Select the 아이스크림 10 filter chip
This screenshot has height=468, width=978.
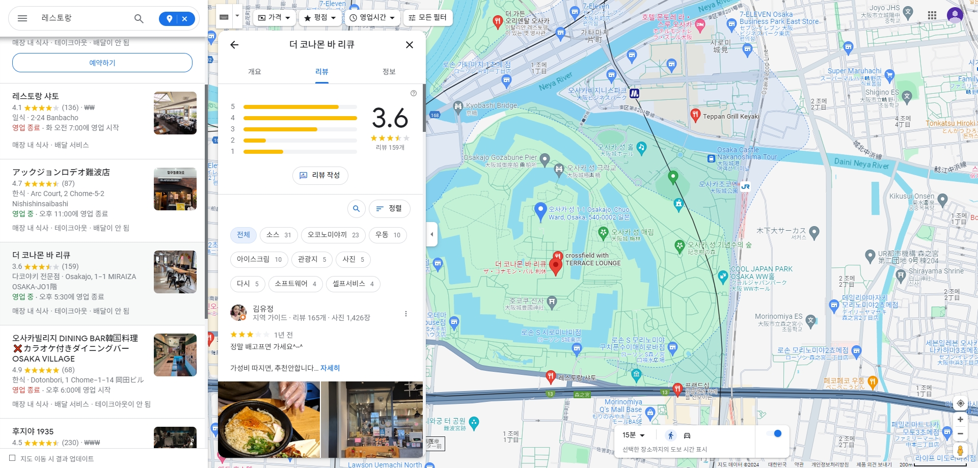(x=259, y=259)
